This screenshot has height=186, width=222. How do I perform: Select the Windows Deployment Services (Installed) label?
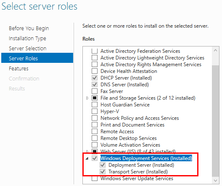tap(146, 158)
